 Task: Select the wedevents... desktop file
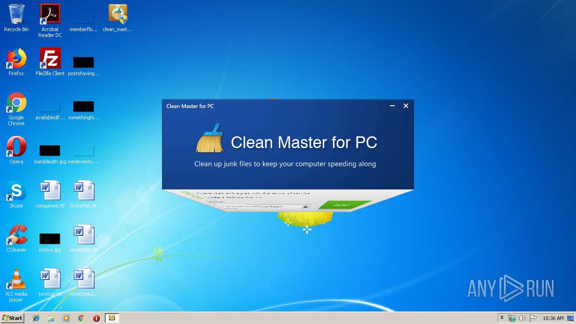(84, 153)
